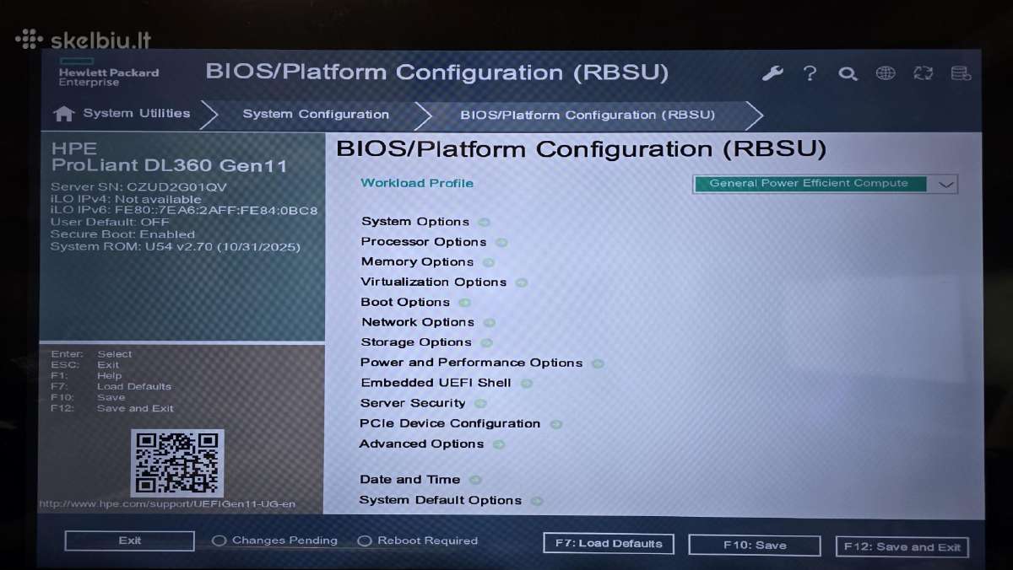Click the Hewlett Packard Enterprise logo
1013x570 pixels.
click(x=108, y=72)
